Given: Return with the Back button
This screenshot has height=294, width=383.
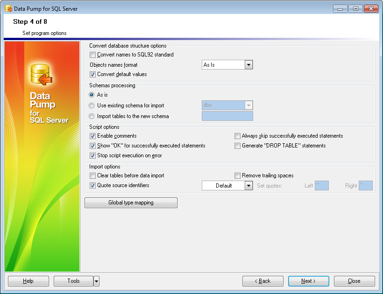Looking at the screenshot, I should 262,281.
